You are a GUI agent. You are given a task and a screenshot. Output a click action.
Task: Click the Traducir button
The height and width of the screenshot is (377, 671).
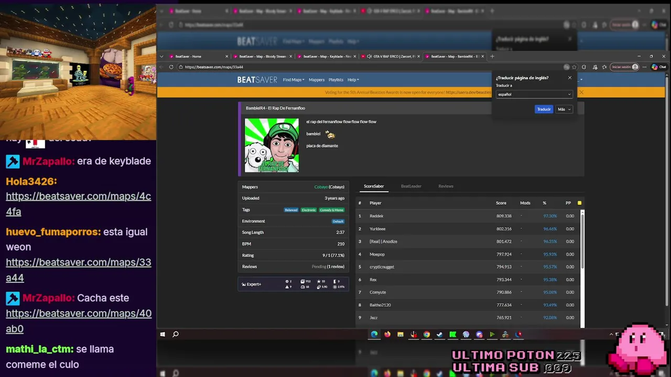(544, 109)
